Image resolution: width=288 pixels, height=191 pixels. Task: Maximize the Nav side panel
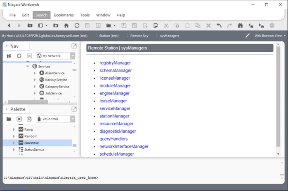(x=74, y=46)
